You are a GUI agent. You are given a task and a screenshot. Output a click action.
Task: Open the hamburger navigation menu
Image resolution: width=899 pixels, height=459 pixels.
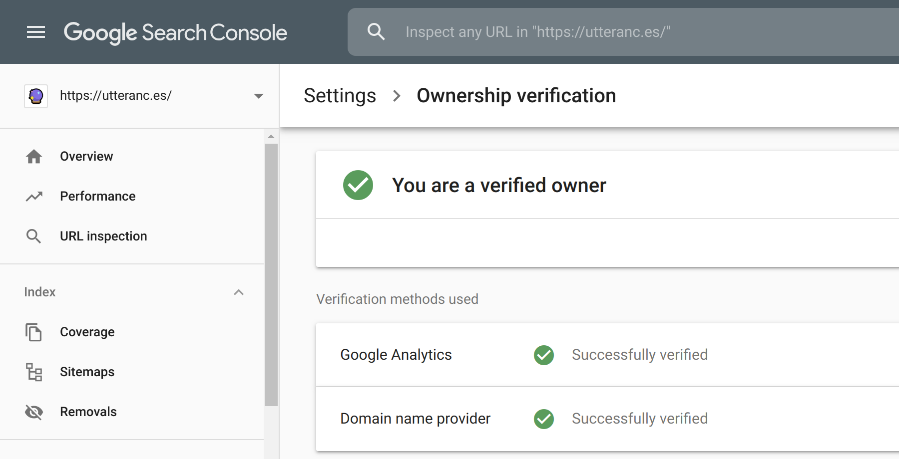[x=36, y=32]
